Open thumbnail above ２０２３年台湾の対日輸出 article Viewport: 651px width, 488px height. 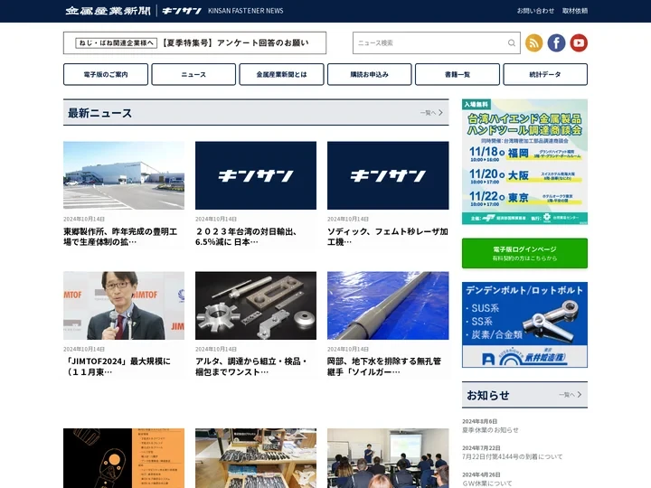[x=256, y=175]
